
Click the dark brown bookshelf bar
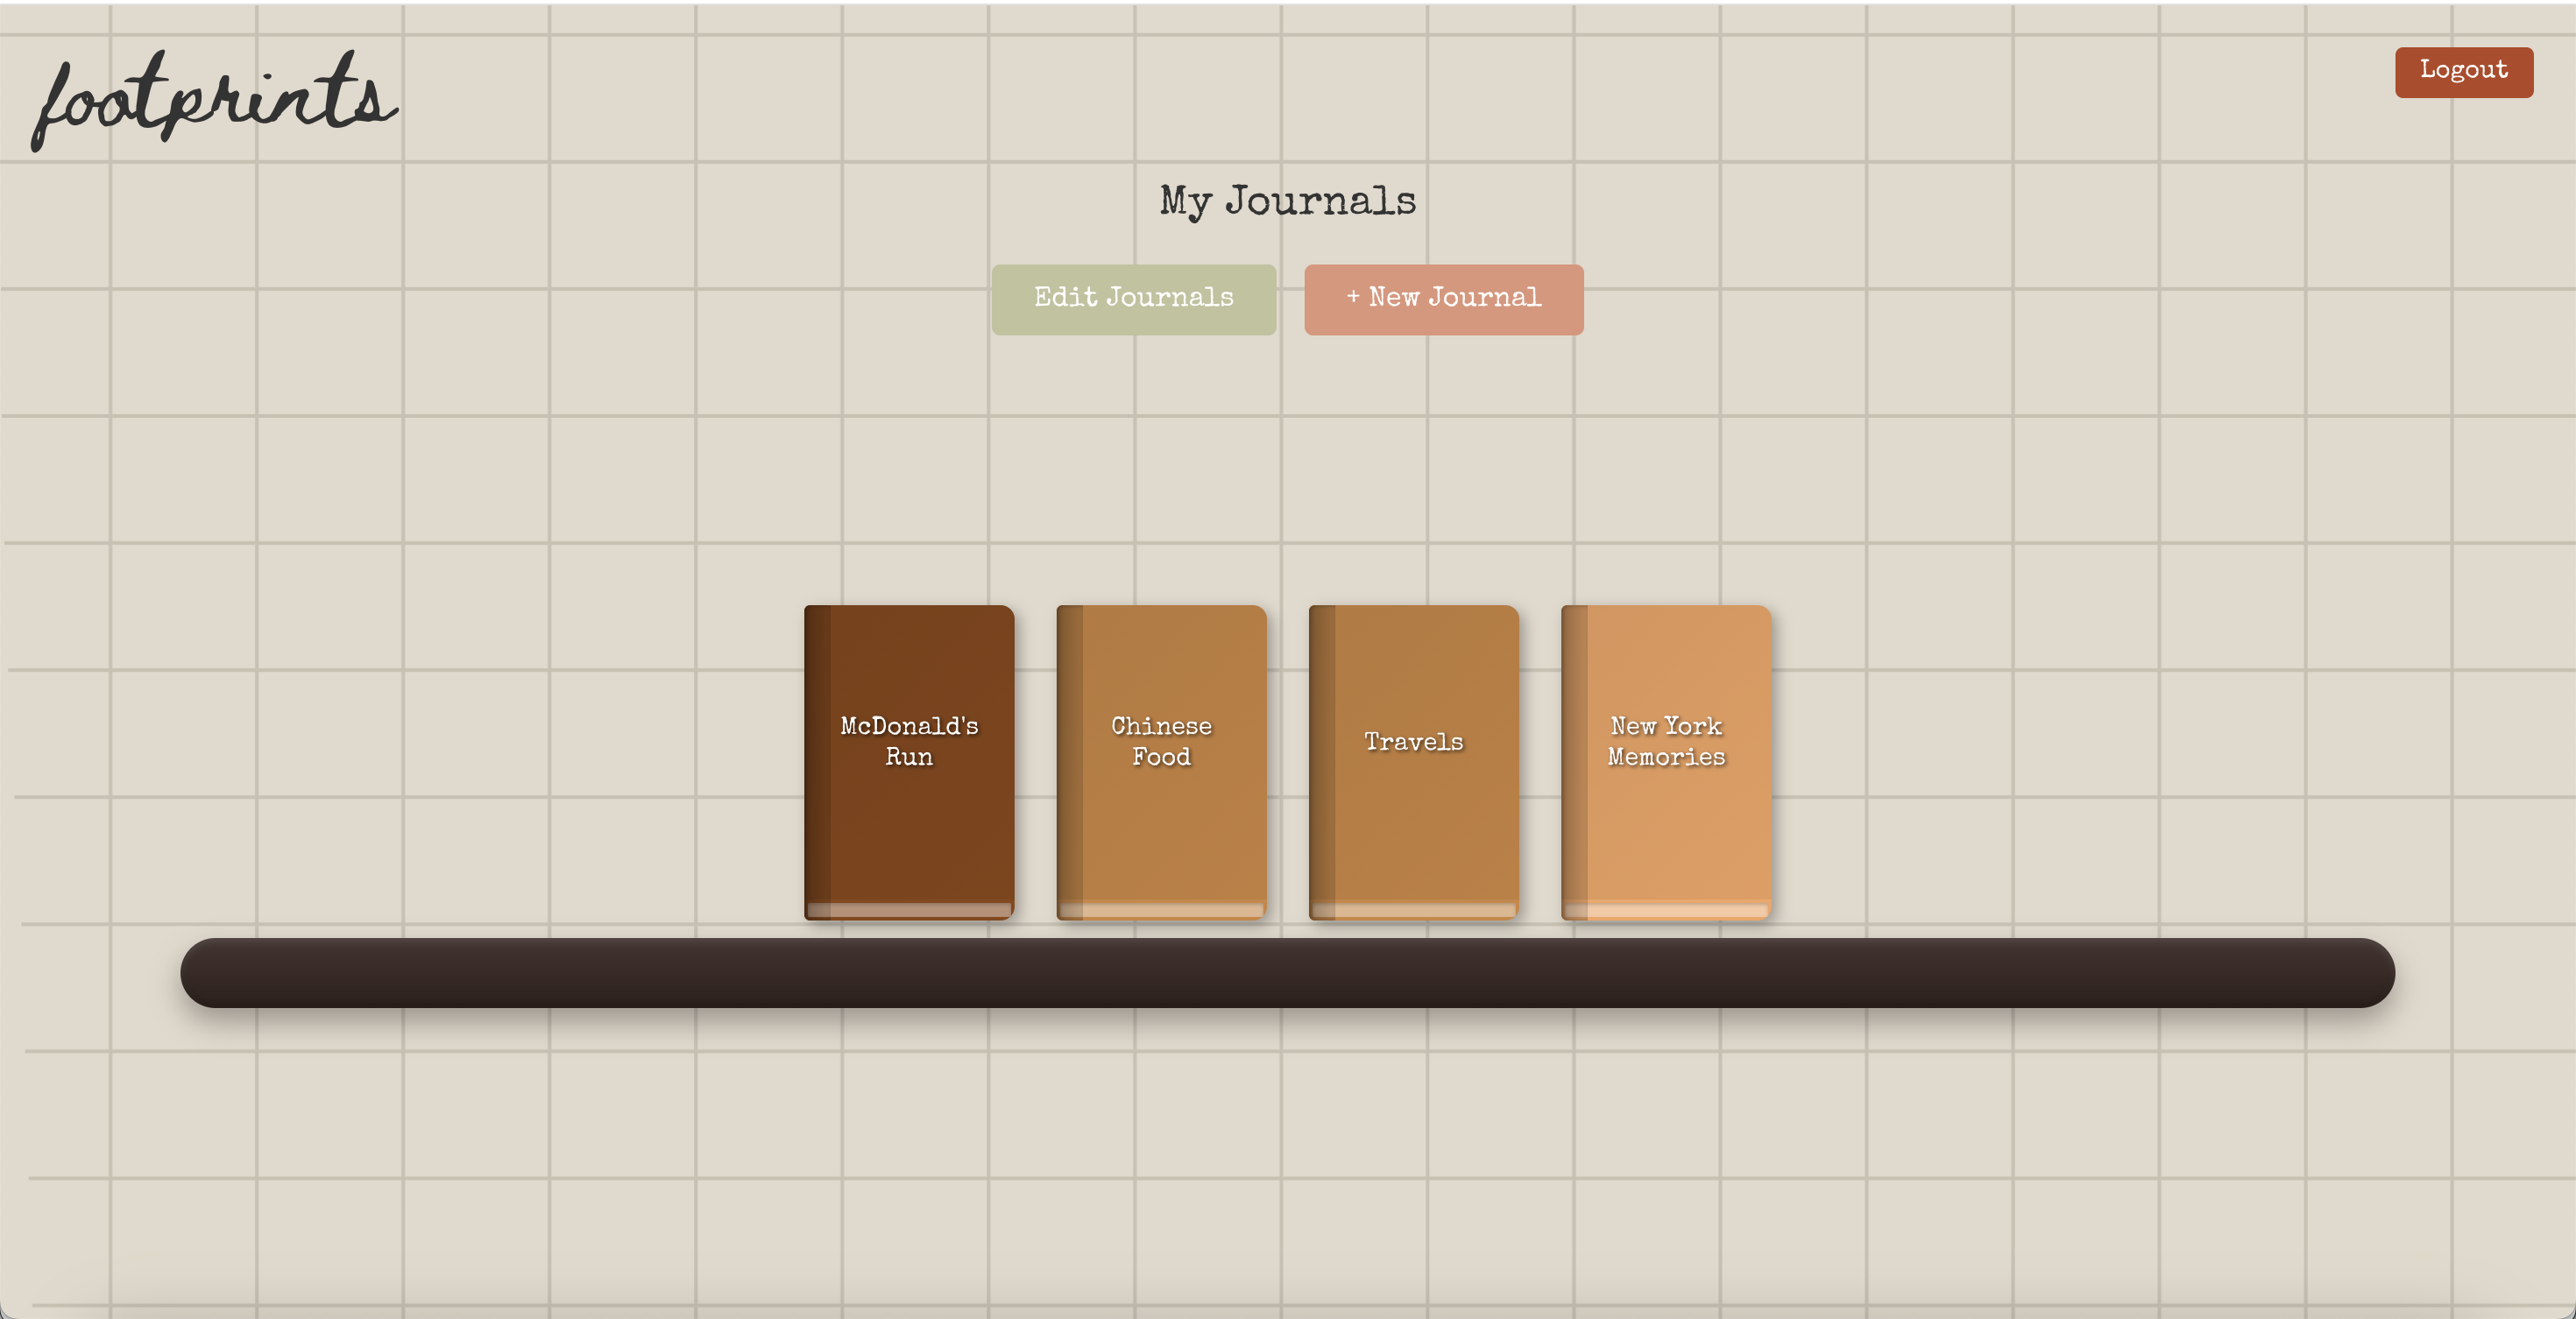pos(1287,972)
